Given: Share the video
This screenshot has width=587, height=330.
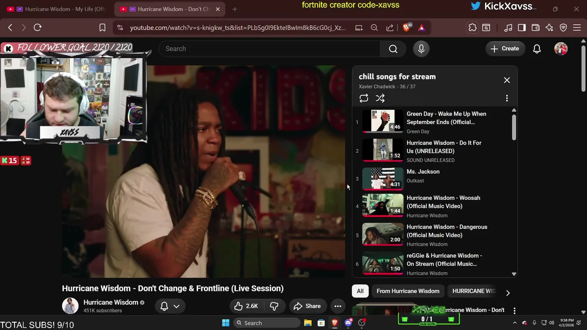Looking at the screenshot, I should 307,306.
